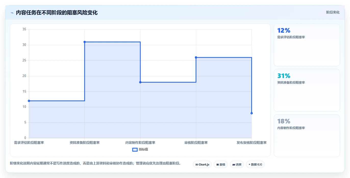350x178 pixels.
Task: Click the x-axis label 资料准备阶段阻塞率
Action: [x=84, y=143]
